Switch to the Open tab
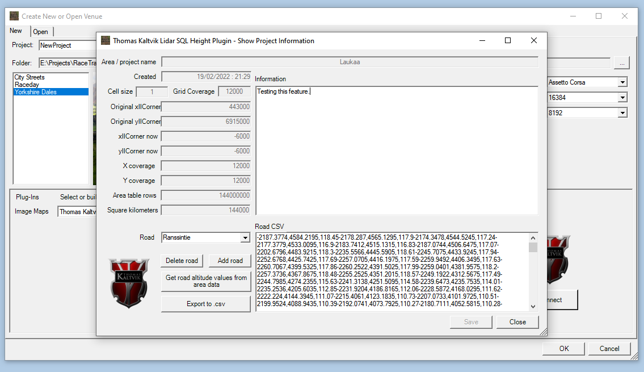Viewport: 644px width, 372px height. [x=40, y=32]
